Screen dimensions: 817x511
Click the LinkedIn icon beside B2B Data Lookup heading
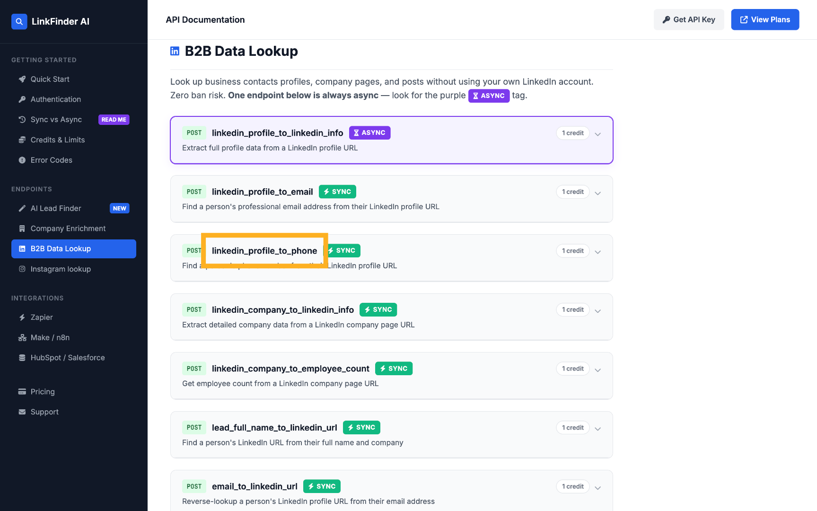pos(175,51)
